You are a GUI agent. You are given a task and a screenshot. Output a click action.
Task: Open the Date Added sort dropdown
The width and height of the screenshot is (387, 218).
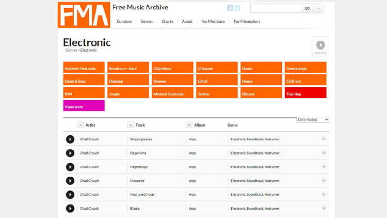point(313,120)
